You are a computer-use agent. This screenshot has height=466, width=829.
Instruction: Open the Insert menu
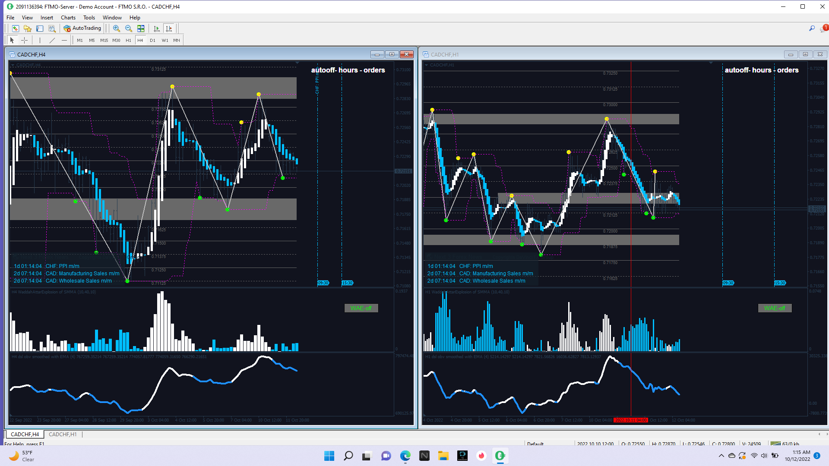coord(47,18)
